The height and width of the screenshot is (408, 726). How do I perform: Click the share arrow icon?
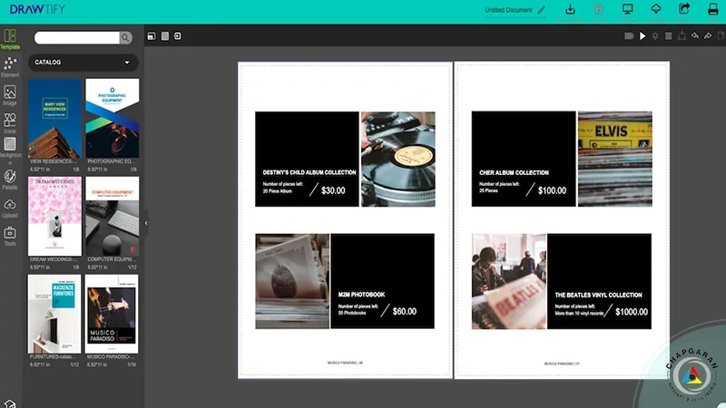tap(684, 9)
